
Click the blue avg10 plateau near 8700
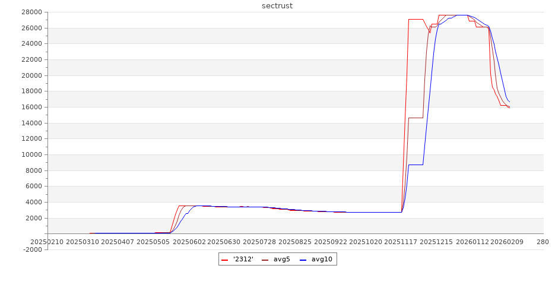pyautogui.click(x=416, y=165)
